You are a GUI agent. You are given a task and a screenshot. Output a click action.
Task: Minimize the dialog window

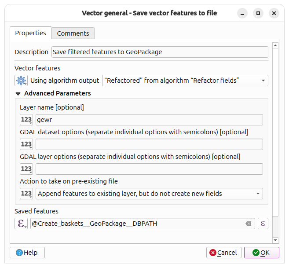242,13
